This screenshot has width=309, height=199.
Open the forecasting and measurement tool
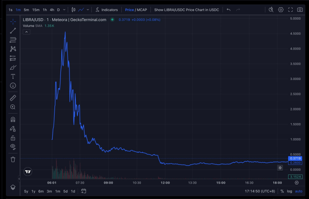click(13, 58)
